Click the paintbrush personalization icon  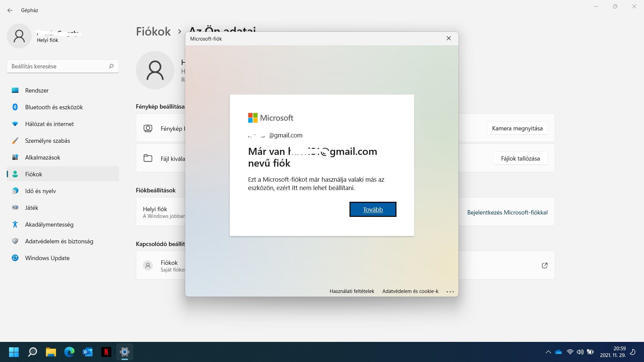(15, 140)
